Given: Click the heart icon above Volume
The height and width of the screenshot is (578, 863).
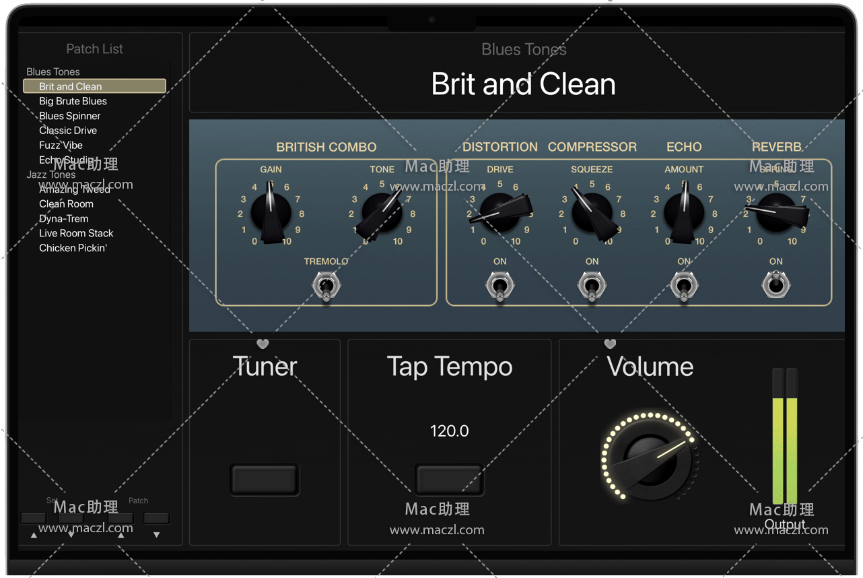Looking at the screenshot, I should point(610,344).
